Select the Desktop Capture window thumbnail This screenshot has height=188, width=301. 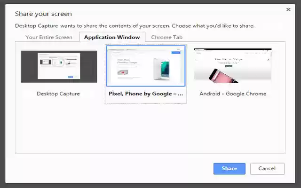pyautogui.click(x=59, y=67)
